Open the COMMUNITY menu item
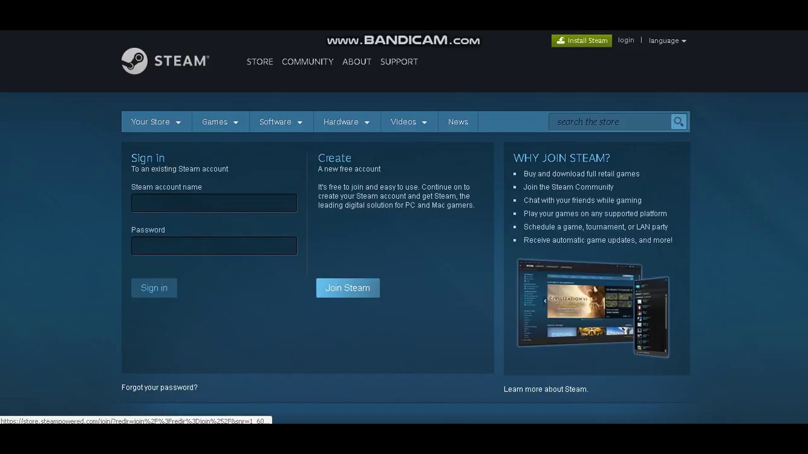 point(307,62)
